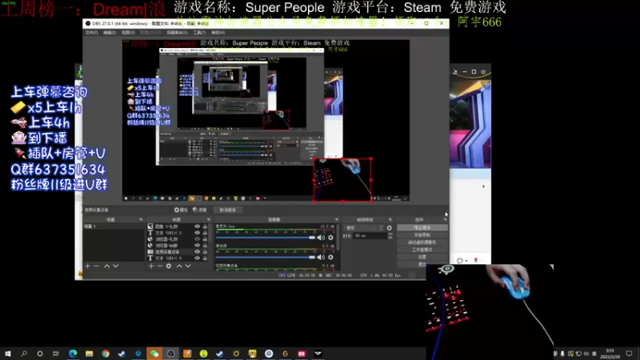
Task: Pop out the audio mixer dock icon
Action: click(x=337, y=219)
